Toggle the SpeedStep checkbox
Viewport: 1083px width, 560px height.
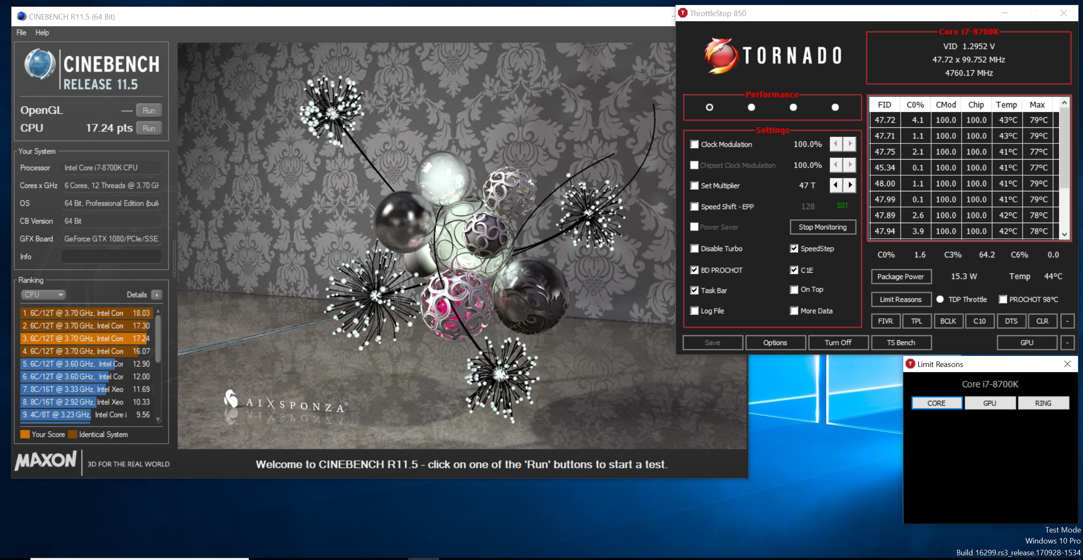tap(794, 248)
